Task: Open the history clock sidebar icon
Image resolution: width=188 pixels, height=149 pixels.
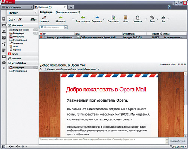Action: coord(4,62)
